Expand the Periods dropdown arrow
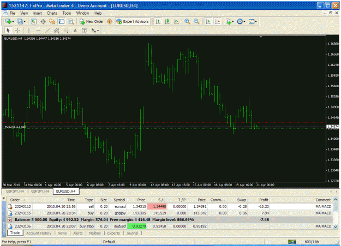Viewport: 341px width, 246px height. click(244, 22)
